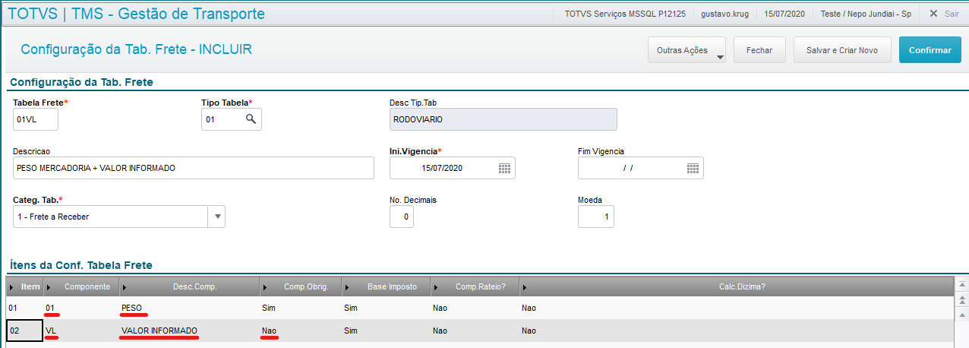Click component code 01 in row 01
This screenshot has height=348, width=969.
(x=81, y=308)
